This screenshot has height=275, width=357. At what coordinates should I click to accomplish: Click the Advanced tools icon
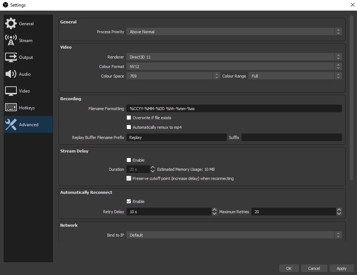click(11, 125)
